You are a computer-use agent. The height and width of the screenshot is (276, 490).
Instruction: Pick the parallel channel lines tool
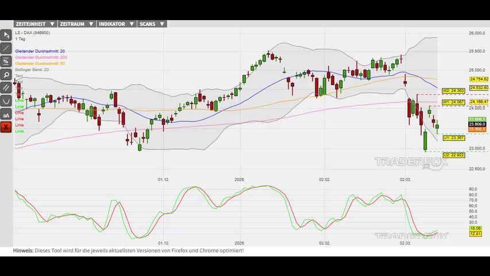[x=6, y=87]
